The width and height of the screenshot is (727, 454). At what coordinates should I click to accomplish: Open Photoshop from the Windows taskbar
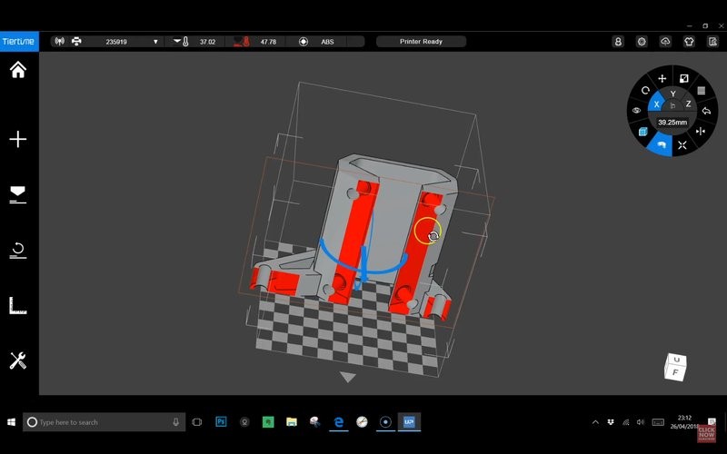221,422
